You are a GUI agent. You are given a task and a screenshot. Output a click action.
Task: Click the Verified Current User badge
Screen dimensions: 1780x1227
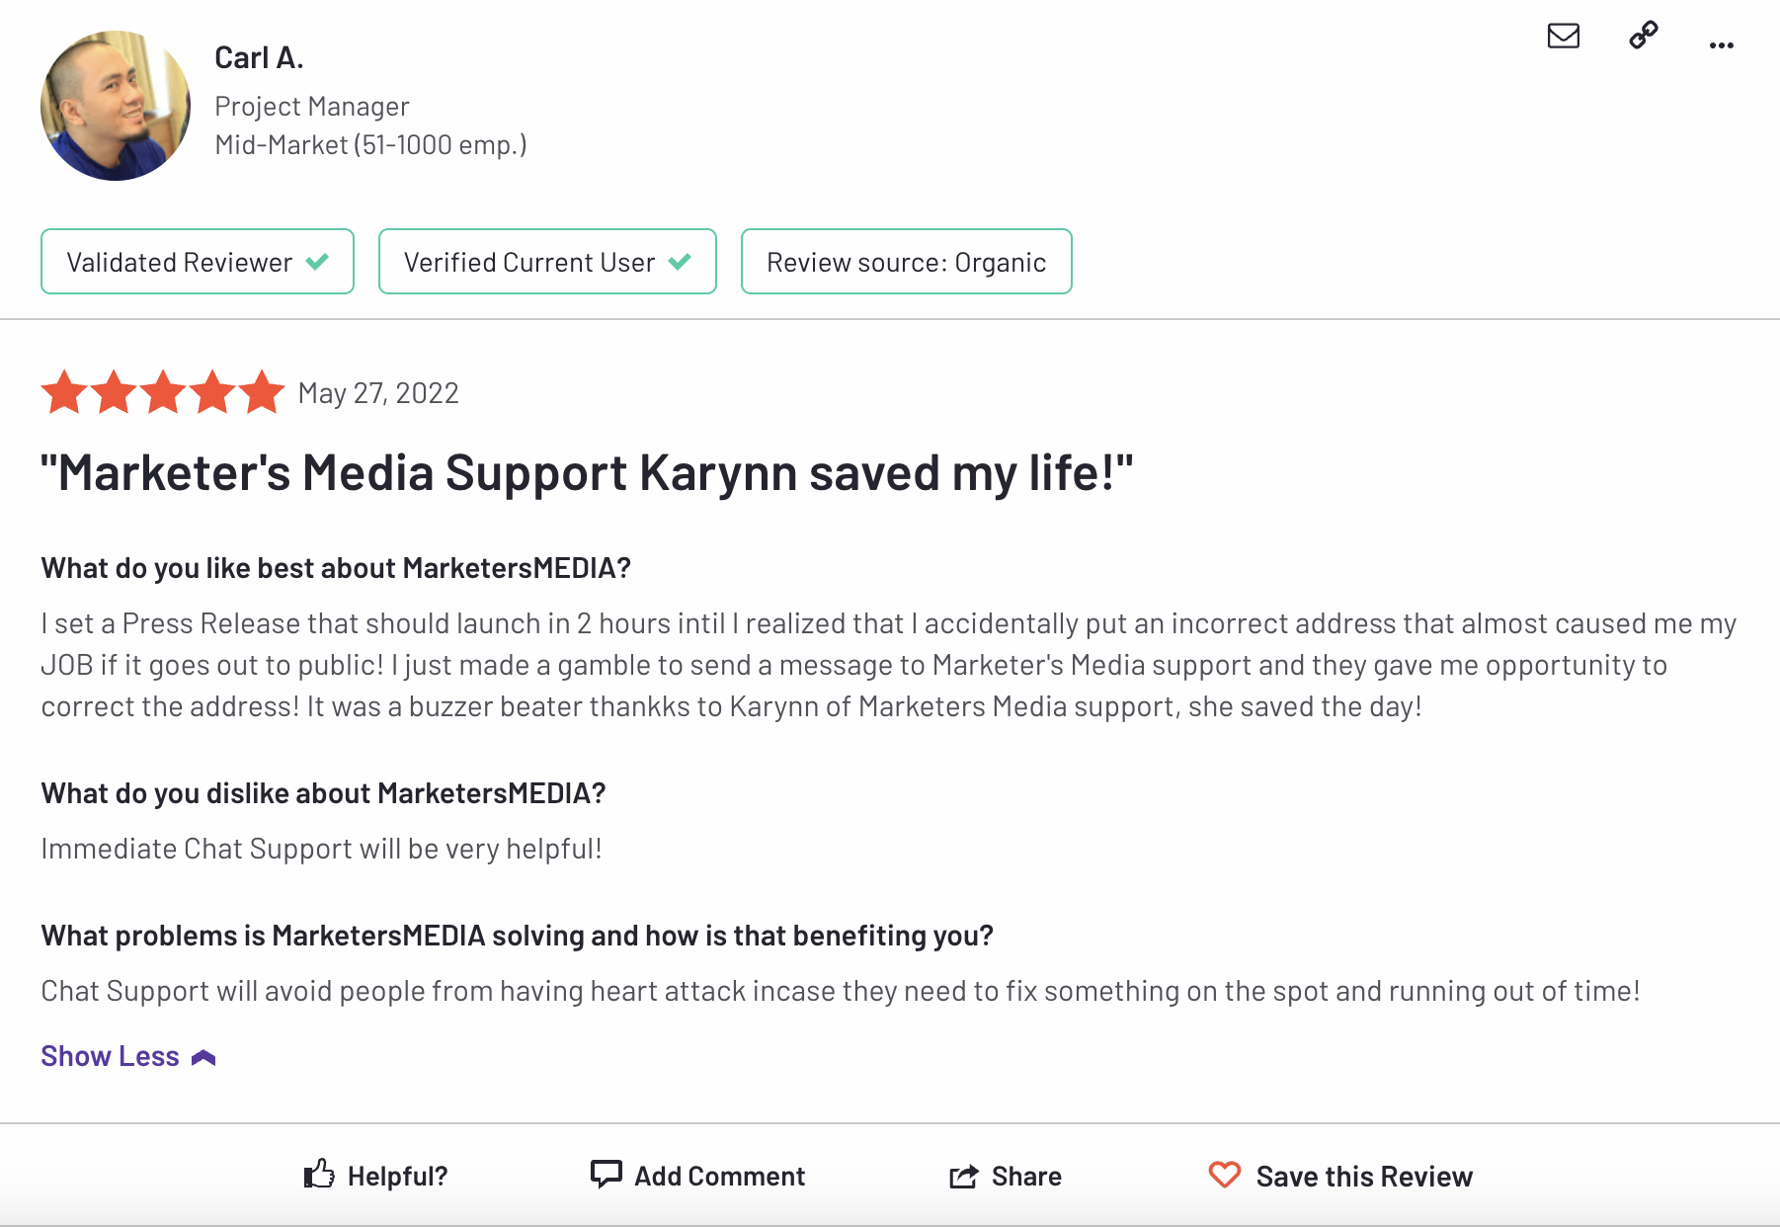pyautogui.click(x=547, y=262)
